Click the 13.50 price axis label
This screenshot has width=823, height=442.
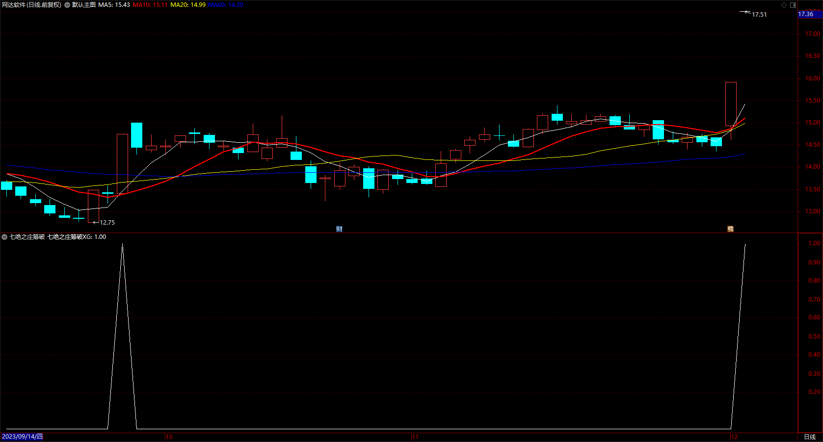point(813,189)
